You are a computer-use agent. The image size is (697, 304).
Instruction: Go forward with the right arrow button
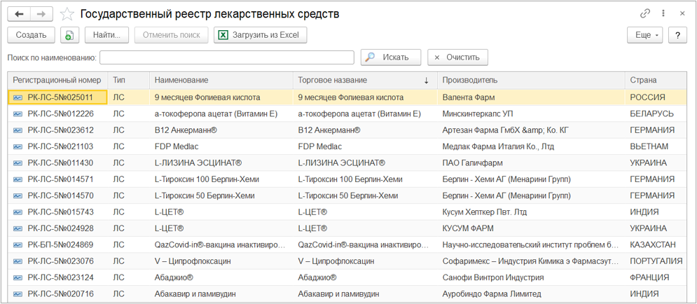41,14
